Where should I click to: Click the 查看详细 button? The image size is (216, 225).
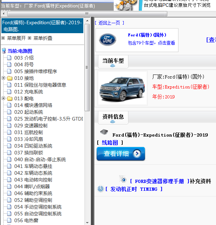click(x=121, y=154)
